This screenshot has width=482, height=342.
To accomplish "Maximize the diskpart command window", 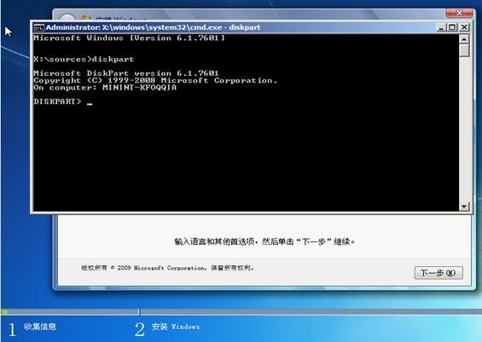I will point(452,27).
